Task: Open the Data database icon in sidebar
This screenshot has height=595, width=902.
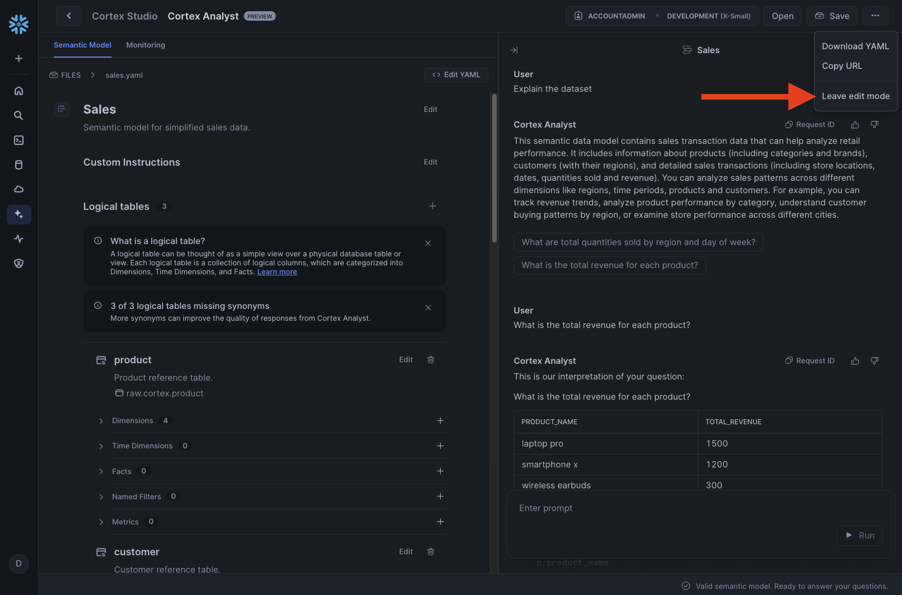Action: (x=18, y=165)
